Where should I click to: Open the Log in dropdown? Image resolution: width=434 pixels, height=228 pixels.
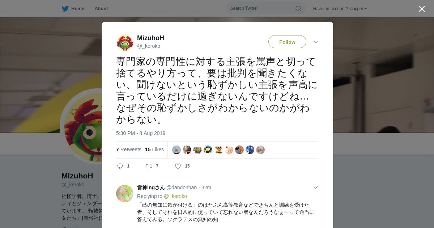(358, 8)
